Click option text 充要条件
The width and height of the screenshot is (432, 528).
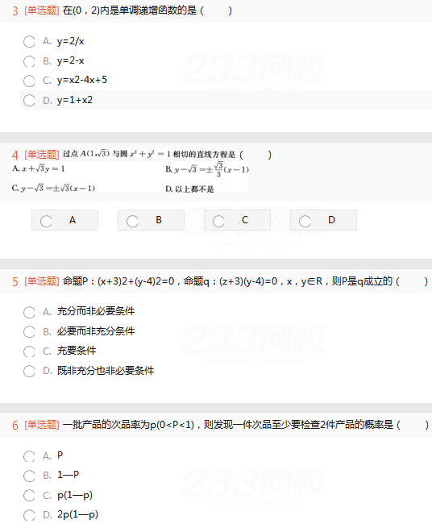tap(77, 351)
